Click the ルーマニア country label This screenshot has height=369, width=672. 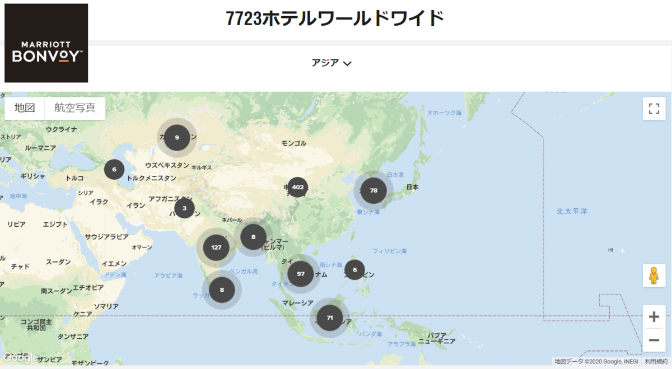pyautogui.click(x=40, y=148)
